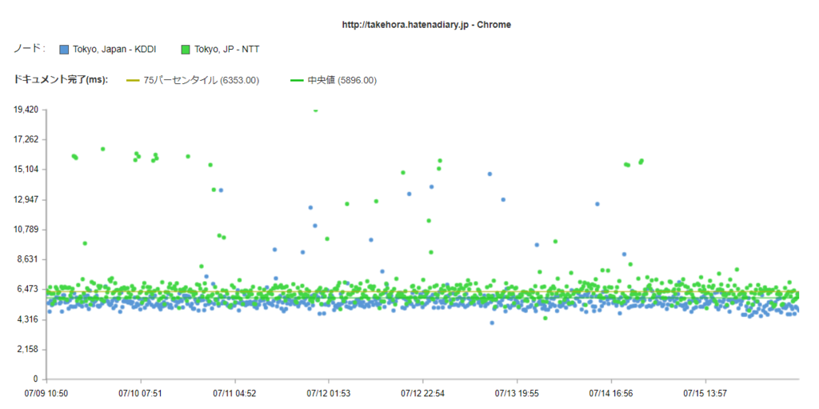Click the green Tokyo, JP - NTT legend swatch

(x=186, y=50)
